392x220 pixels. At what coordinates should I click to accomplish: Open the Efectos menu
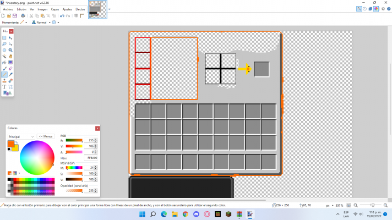point(80,9)
